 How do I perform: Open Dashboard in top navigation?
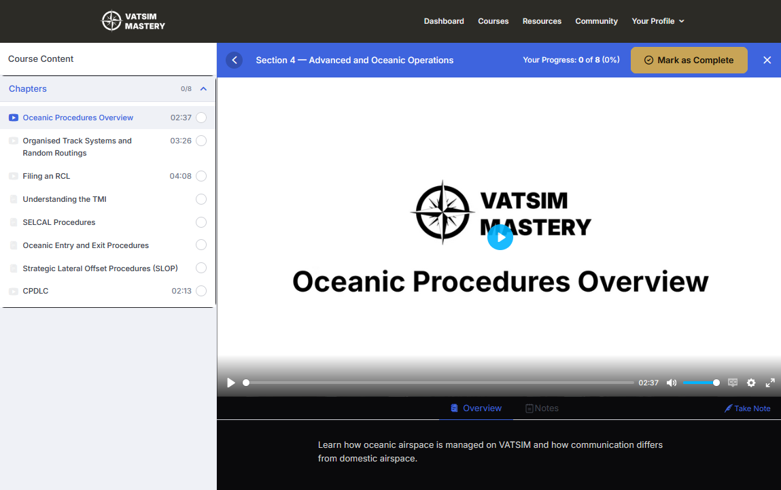[444, 21]
